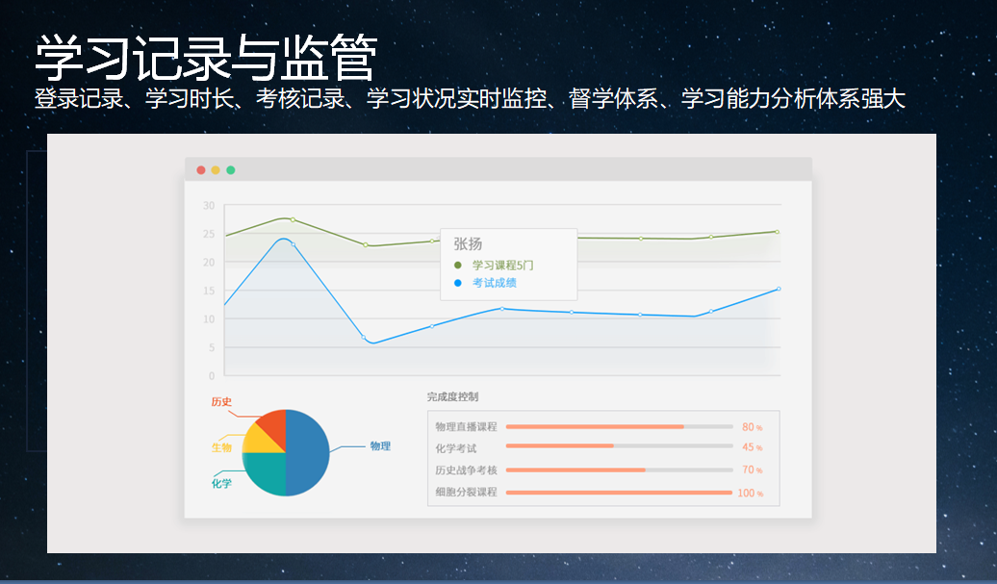
Task: Click the green line's rightmost data point
Action: click(x=778, y=232)
